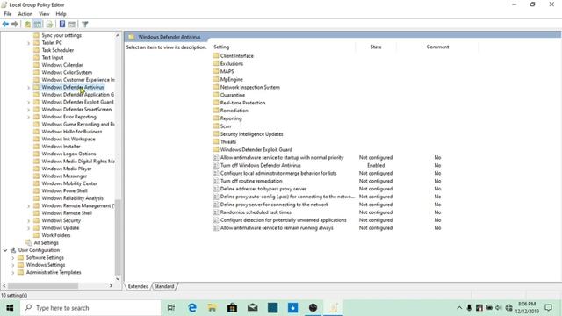Click the Windows Start button

pyautogui.click(x=10, y=308)
